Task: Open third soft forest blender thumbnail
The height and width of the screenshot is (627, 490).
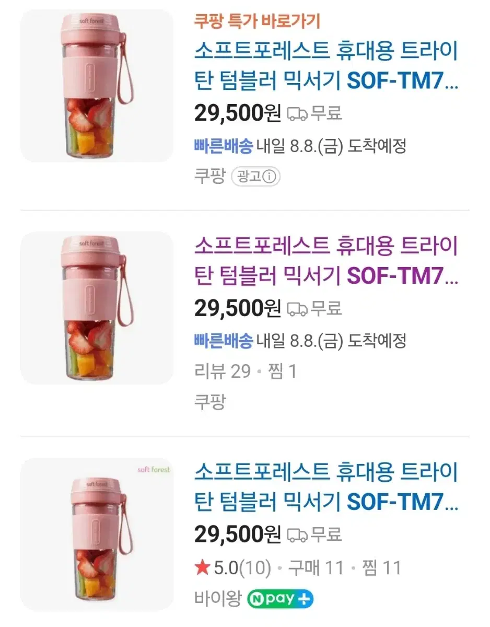Action: coord(97,535)
